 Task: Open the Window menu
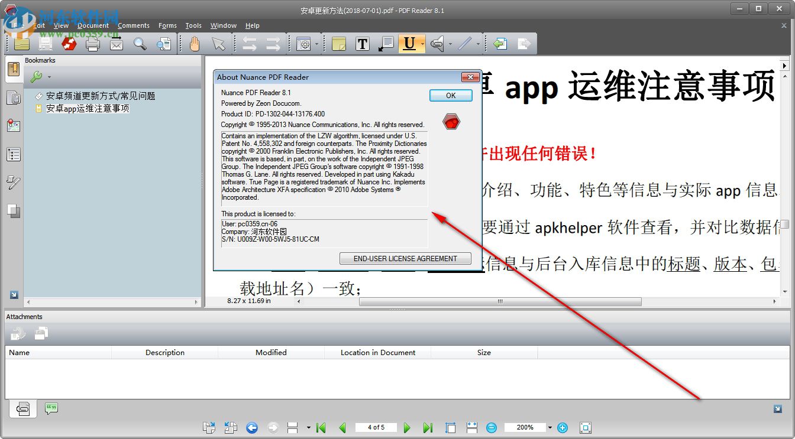[x=223, y=25]
